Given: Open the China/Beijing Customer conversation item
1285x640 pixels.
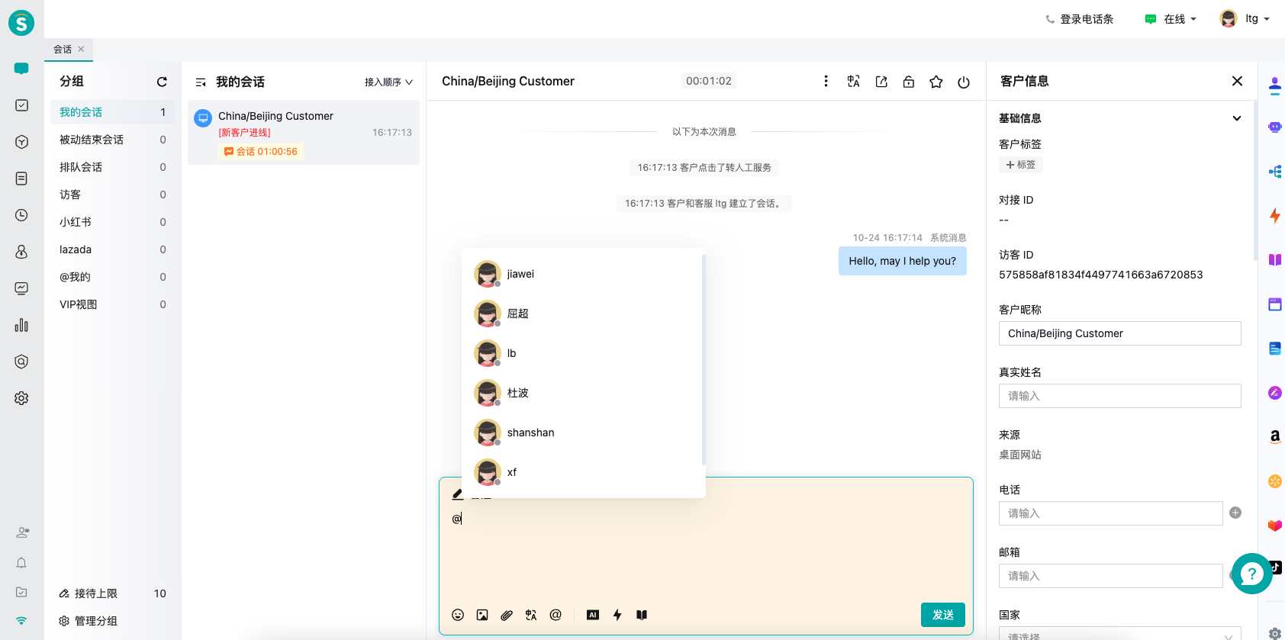Looking at the screenshot, I should coord(304,133).
